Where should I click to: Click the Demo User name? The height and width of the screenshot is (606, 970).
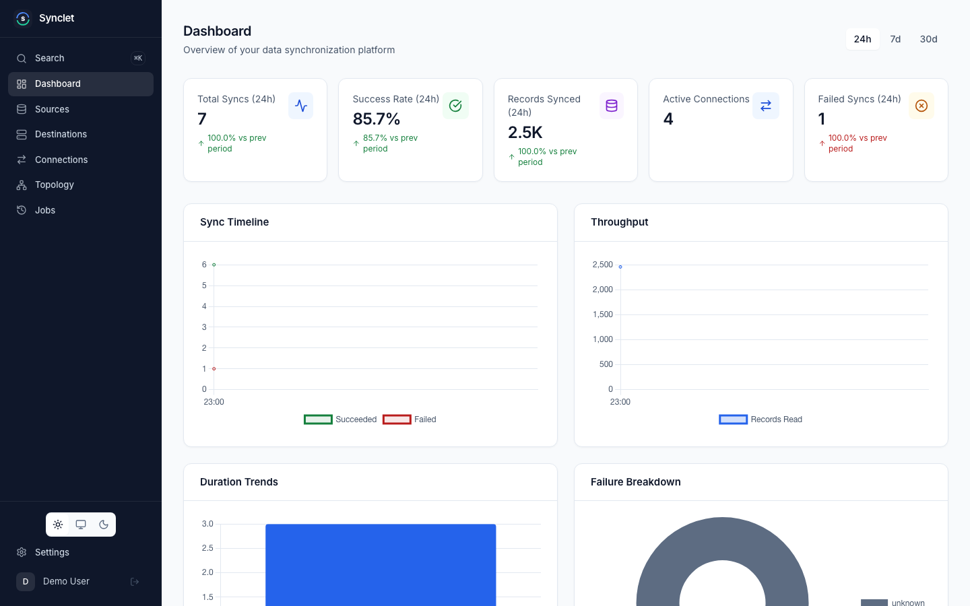[x=66, y=582]
